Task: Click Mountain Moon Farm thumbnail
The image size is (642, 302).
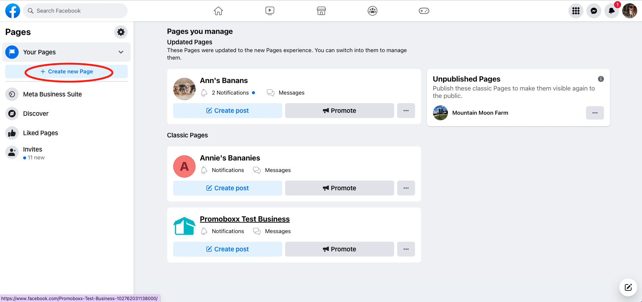Action: point(440,113)
